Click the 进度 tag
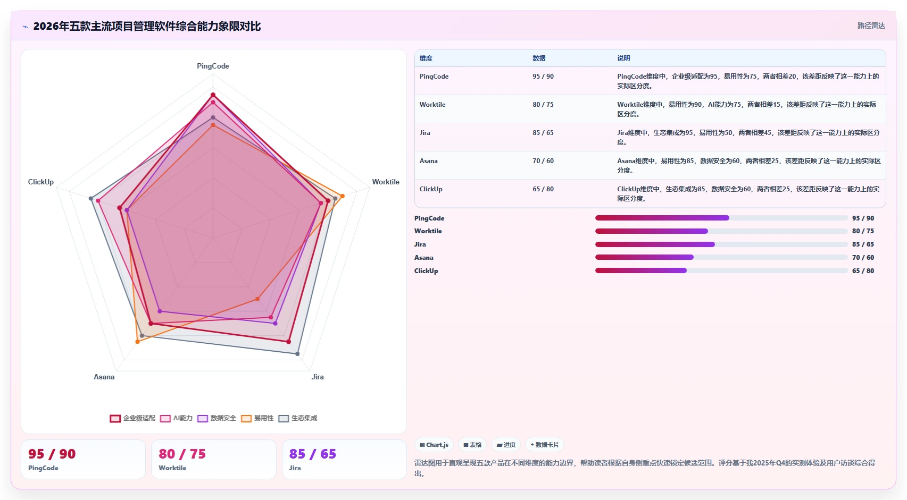This screenshot has height=500, width=907. point(506,445)
